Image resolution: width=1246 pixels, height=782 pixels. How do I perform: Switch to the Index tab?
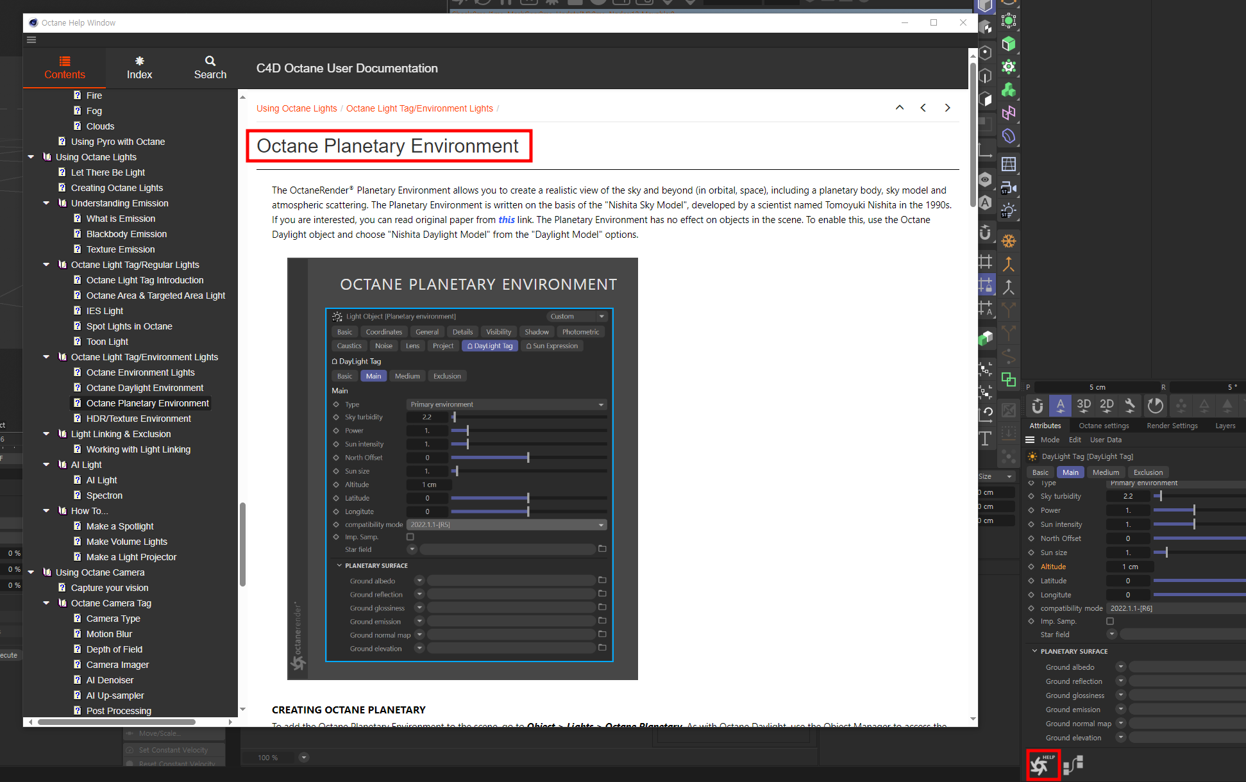(139, 68)
